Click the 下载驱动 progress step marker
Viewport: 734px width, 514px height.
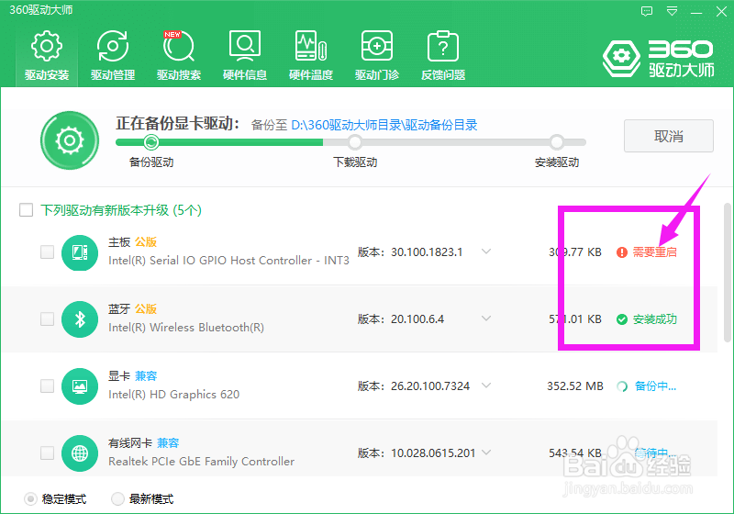[x=355, y=141]
